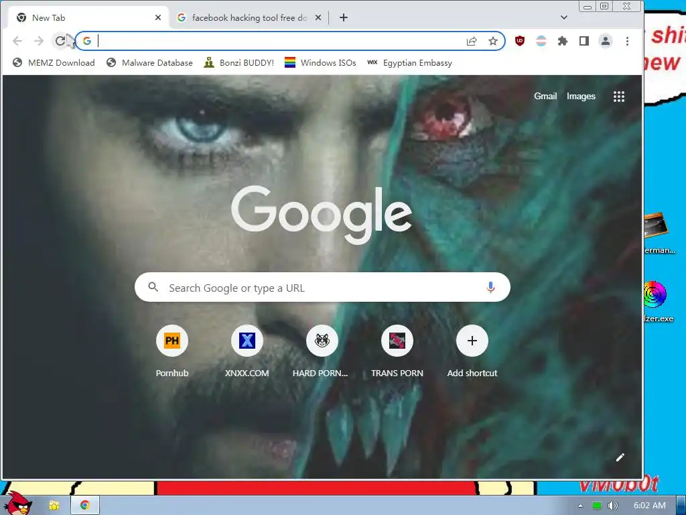The height and width of the screenshot is (515, 686).
Task: Open a new tab with plus button
Action: [344, 17]
